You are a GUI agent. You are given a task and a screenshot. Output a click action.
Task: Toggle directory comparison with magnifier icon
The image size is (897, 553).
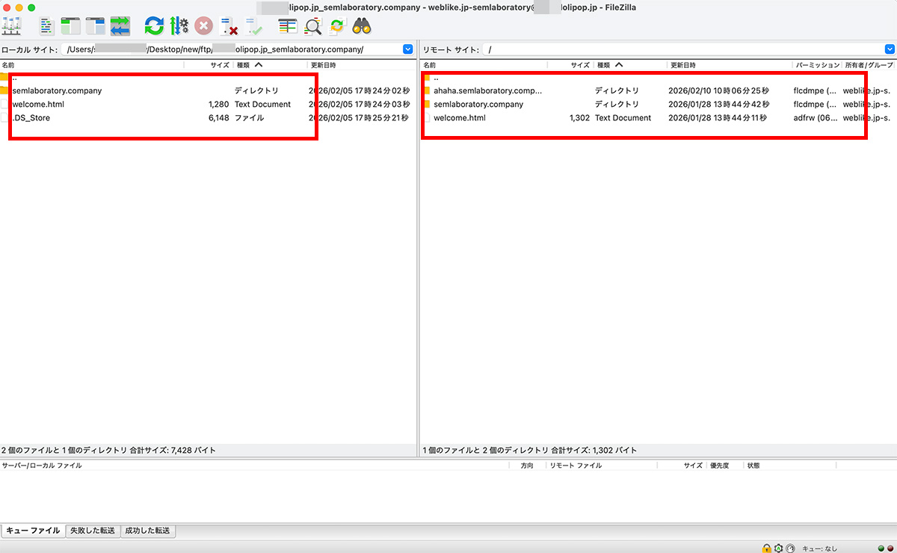pyautogui.click(x=313, y=26)
